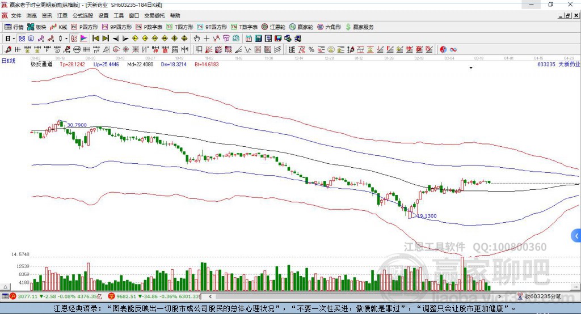
Task: Toggle the highlighted blue knot indicator button
Action: pos(22,38)
